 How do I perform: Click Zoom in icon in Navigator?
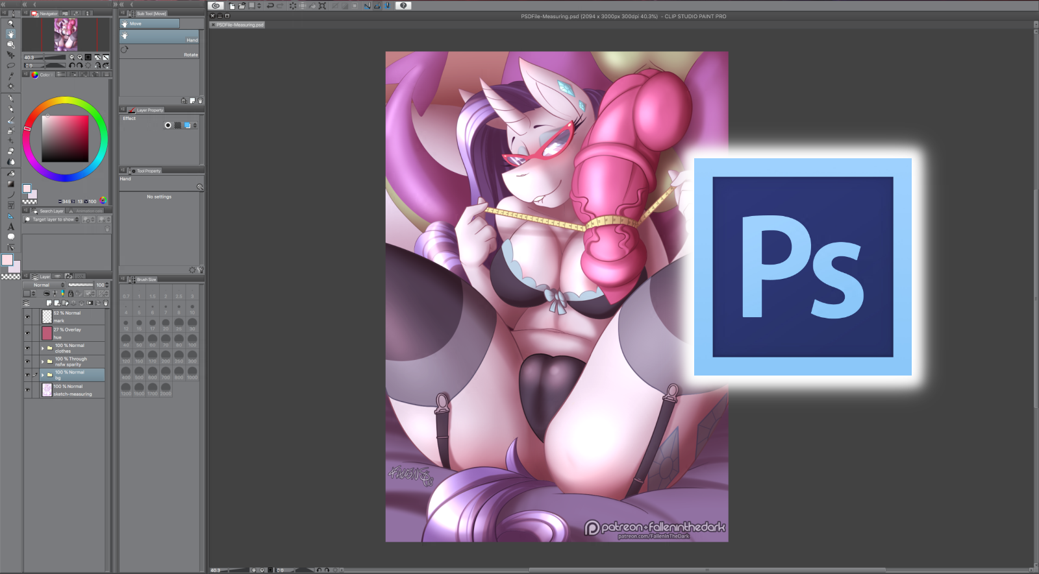click(80, 57)
